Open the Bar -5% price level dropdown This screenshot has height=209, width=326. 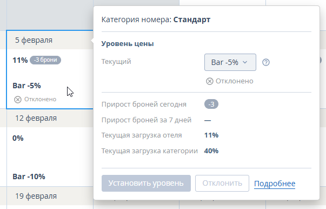pyautogui.click(x=230, y=62)
